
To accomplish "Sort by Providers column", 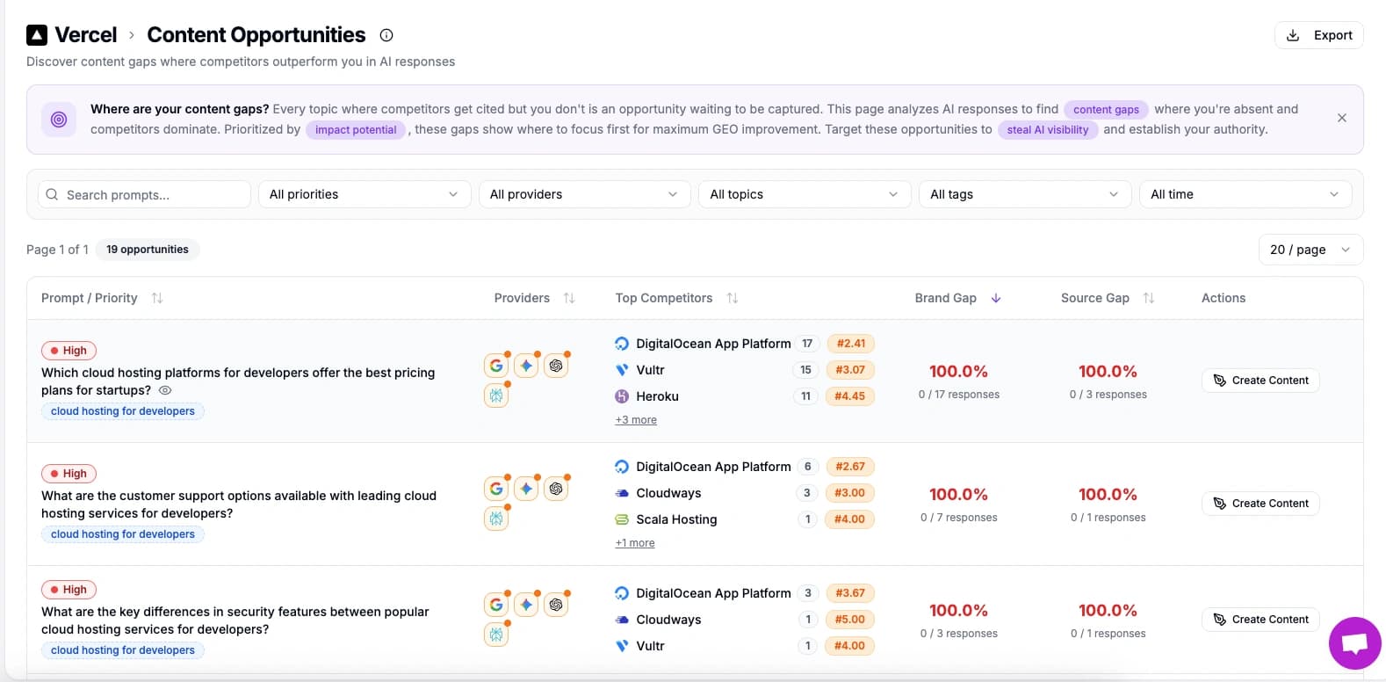I will pyautogui.click(x=569, y=298).
